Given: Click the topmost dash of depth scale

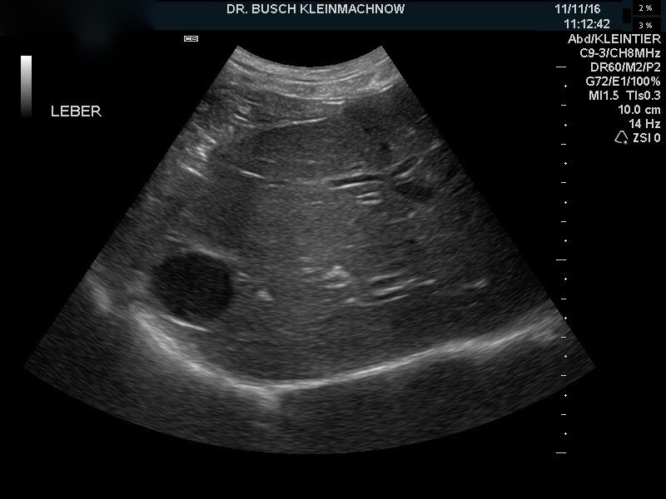Looking at the screenshot, I should pyautogui.click(x=562, y=66).
